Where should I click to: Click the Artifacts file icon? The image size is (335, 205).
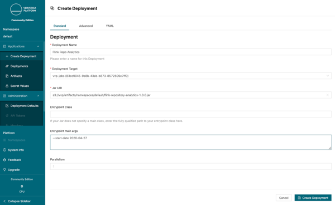click(7, 76)
